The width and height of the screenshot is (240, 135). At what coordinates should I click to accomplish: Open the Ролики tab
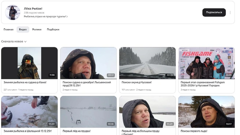37,29
